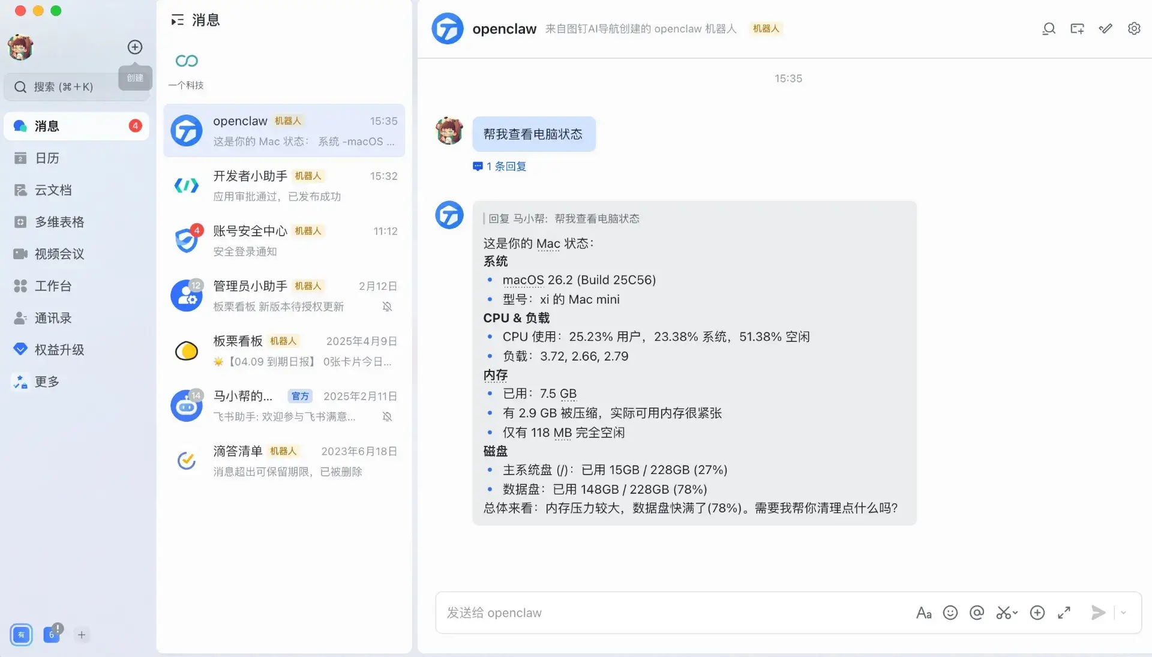The width and height of the screenshot is (1152, 657).
Task: Open 日历 in the sidebar
Action: 47,158
